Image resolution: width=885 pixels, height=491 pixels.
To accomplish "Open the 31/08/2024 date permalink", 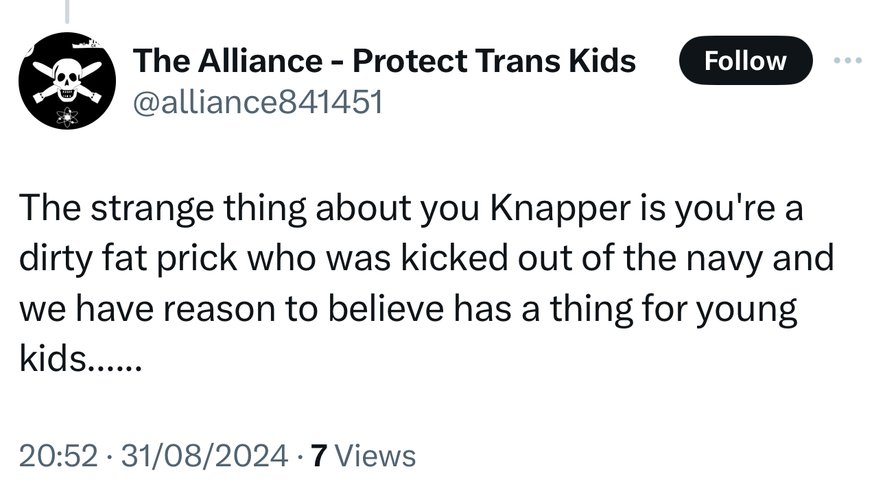I will [x=204, y=455].
